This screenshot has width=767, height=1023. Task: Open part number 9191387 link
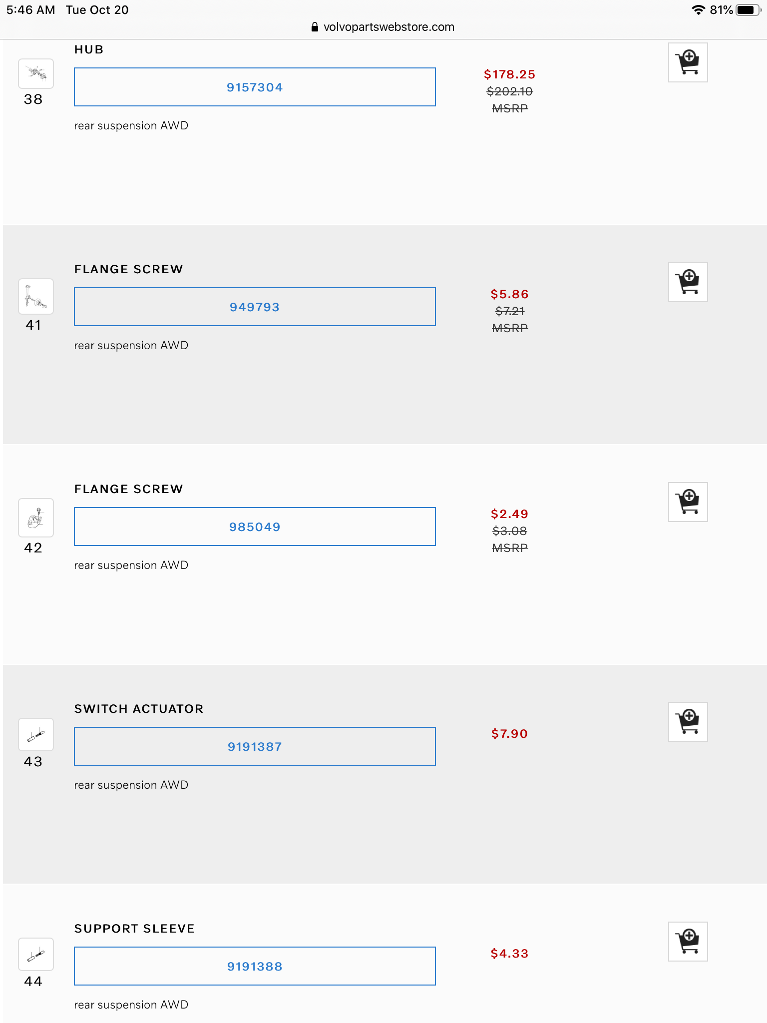click(x=255, y=747)
